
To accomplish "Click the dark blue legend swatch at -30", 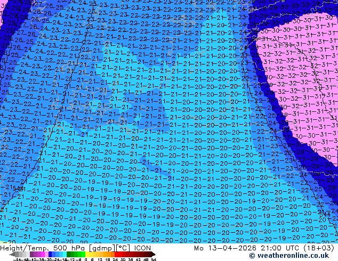I will [x=50, y=254].
